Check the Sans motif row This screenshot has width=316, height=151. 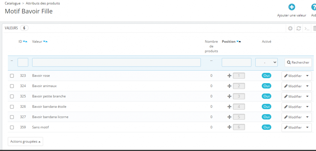(12, 127)
